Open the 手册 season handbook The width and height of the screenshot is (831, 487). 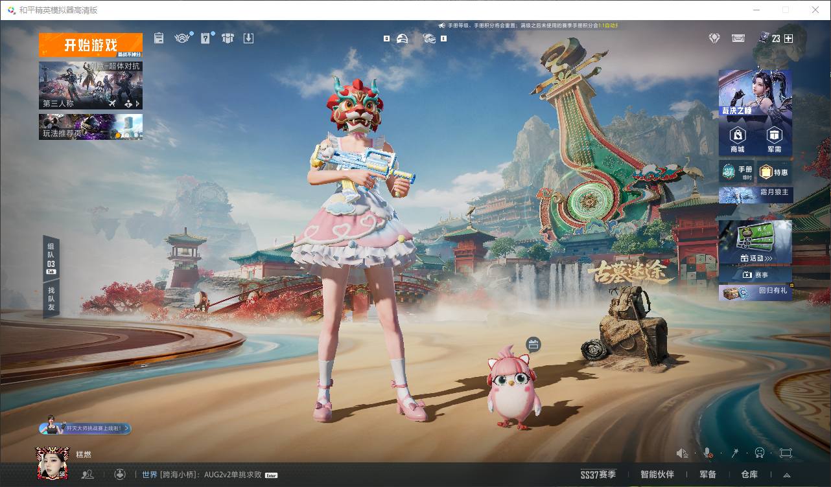pos(736,172)
